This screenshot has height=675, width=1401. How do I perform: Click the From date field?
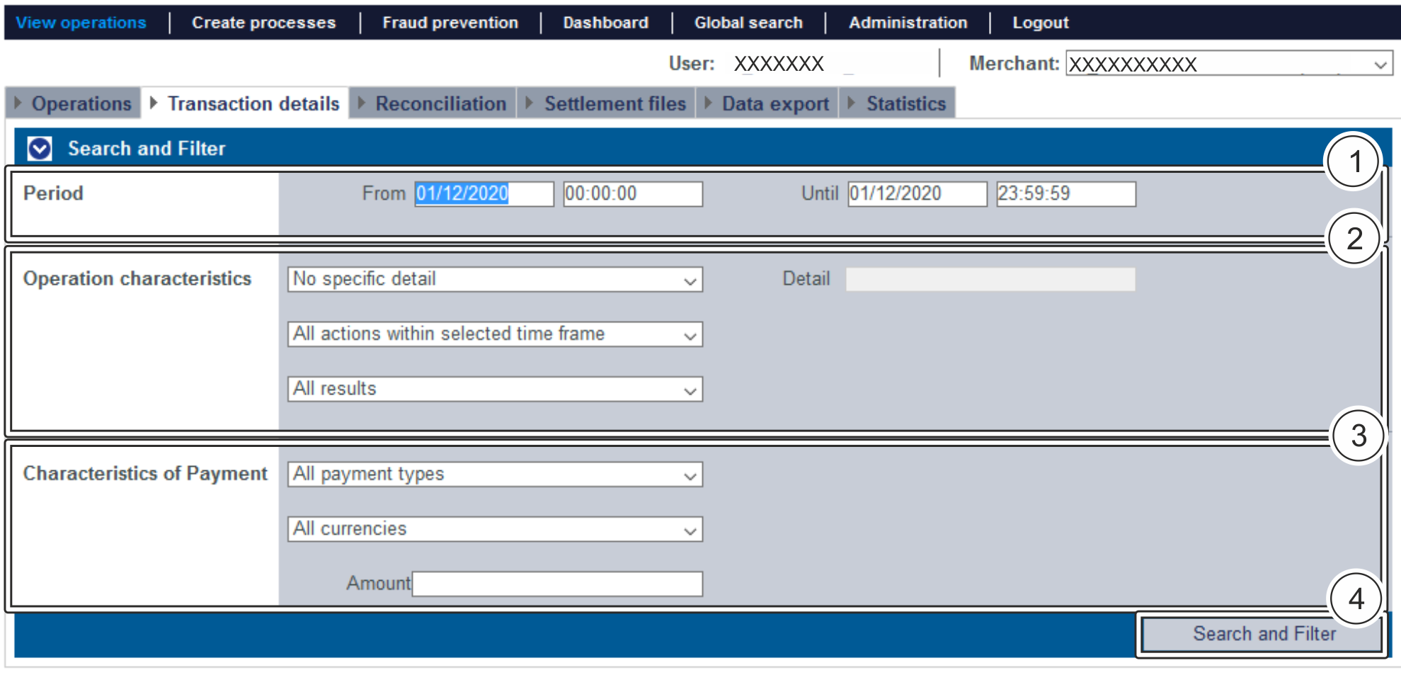(x=484, y=193)
